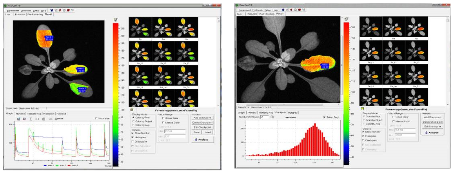The width and height of the screenshot is (454, 172).
Task: Select Color by Object in the left window
Action: [134, 121]
